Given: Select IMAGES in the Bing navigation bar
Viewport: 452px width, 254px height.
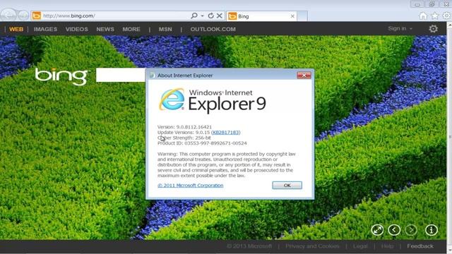Looking at the screenshot, I should pyautogui.click(x=45, y=29).
